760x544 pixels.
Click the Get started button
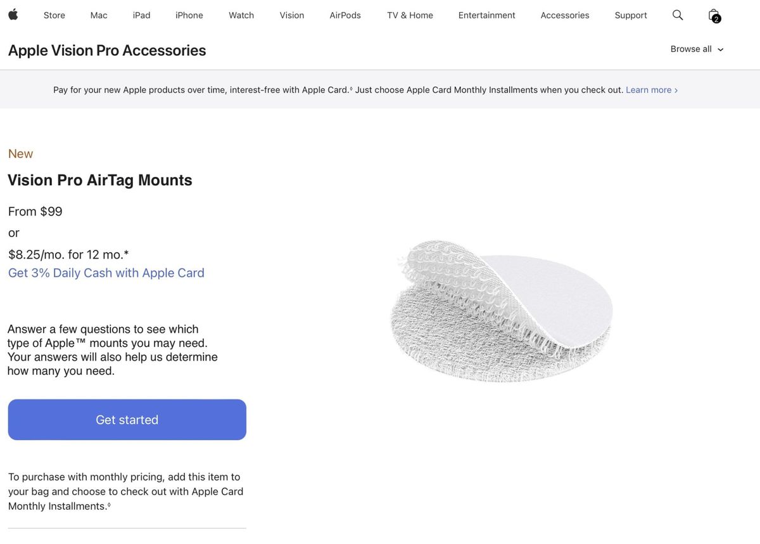tap(127, 420)
